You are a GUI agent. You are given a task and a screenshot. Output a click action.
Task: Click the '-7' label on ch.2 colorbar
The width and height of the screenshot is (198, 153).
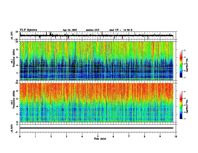coord(184,119)
